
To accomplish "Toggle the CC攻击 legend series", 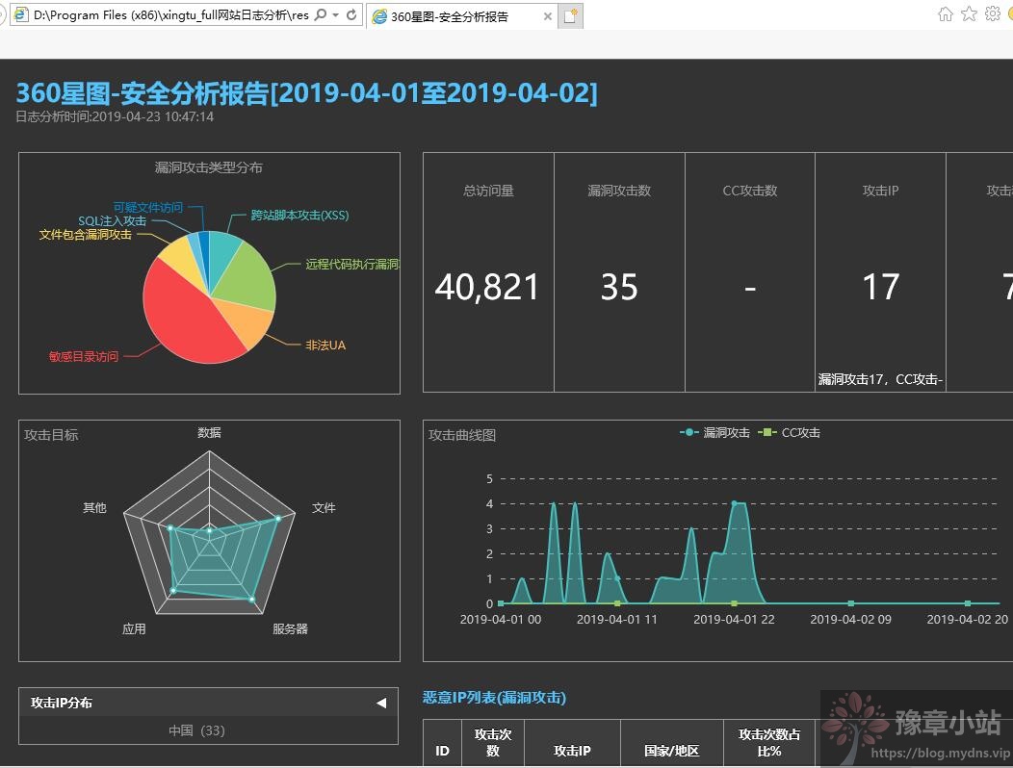I will pos(790,433).
